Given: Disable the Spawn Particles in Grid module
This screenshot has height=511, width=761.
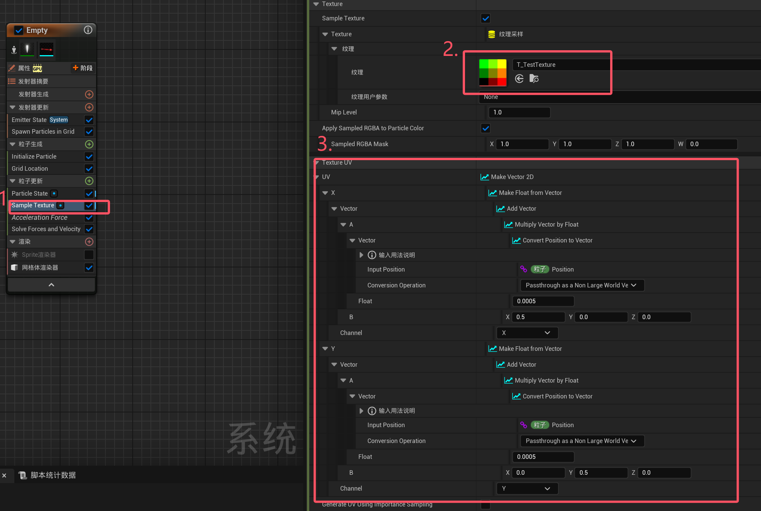Looking at the screenshot, I should point(89,132).
